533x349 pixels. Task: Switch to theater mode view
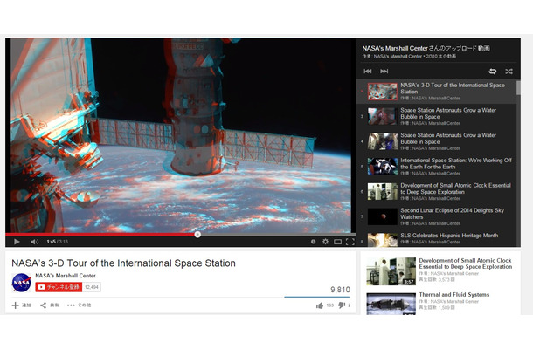click(x=337, y=242)
